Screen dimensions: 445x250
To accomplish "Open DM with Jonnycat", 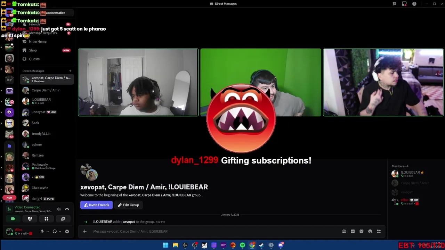I will (x=46, y=112).
